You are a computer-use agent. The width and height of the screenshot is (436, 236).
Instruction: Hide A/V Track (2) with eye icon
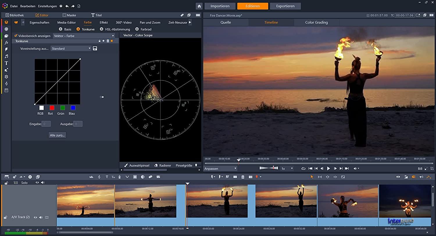pyautogui.click(x=35, y=217)
